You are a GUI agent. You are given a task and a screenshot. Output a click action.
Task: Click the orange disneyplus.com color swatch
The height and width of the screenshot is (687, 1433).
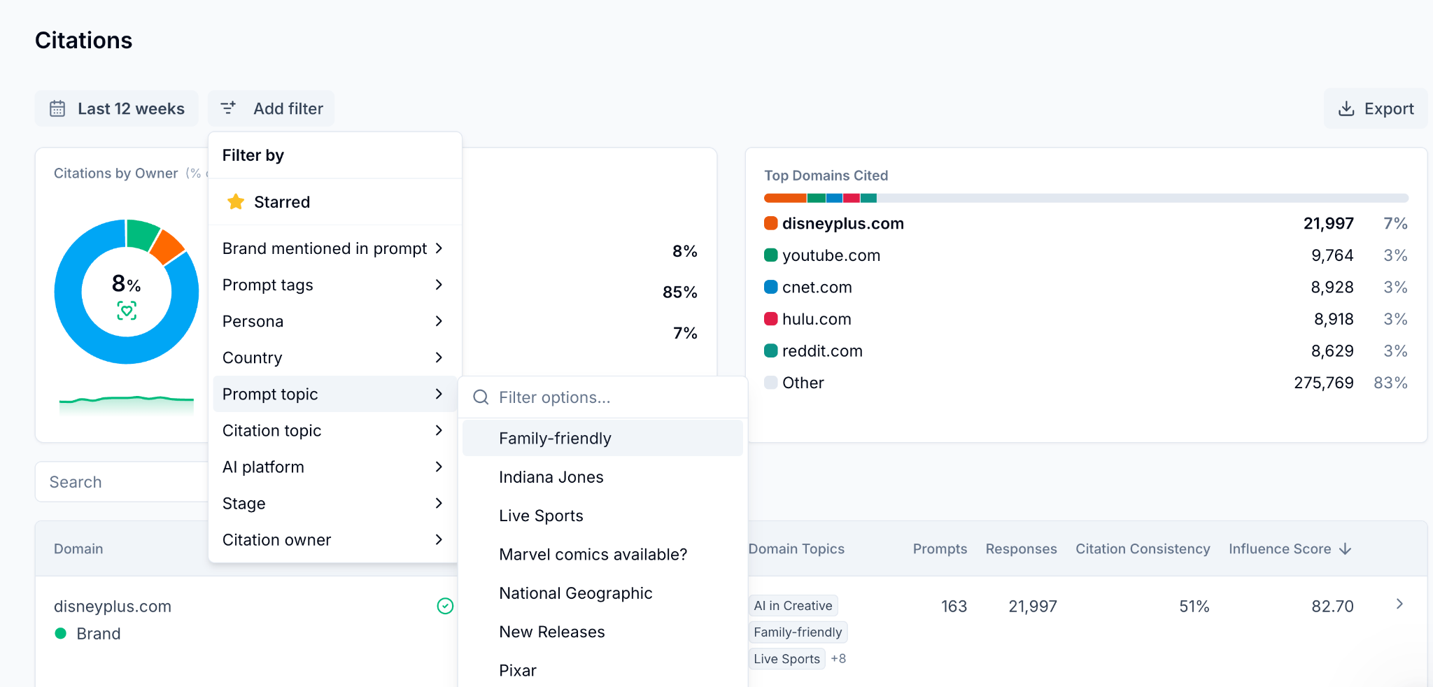(771, 223)
